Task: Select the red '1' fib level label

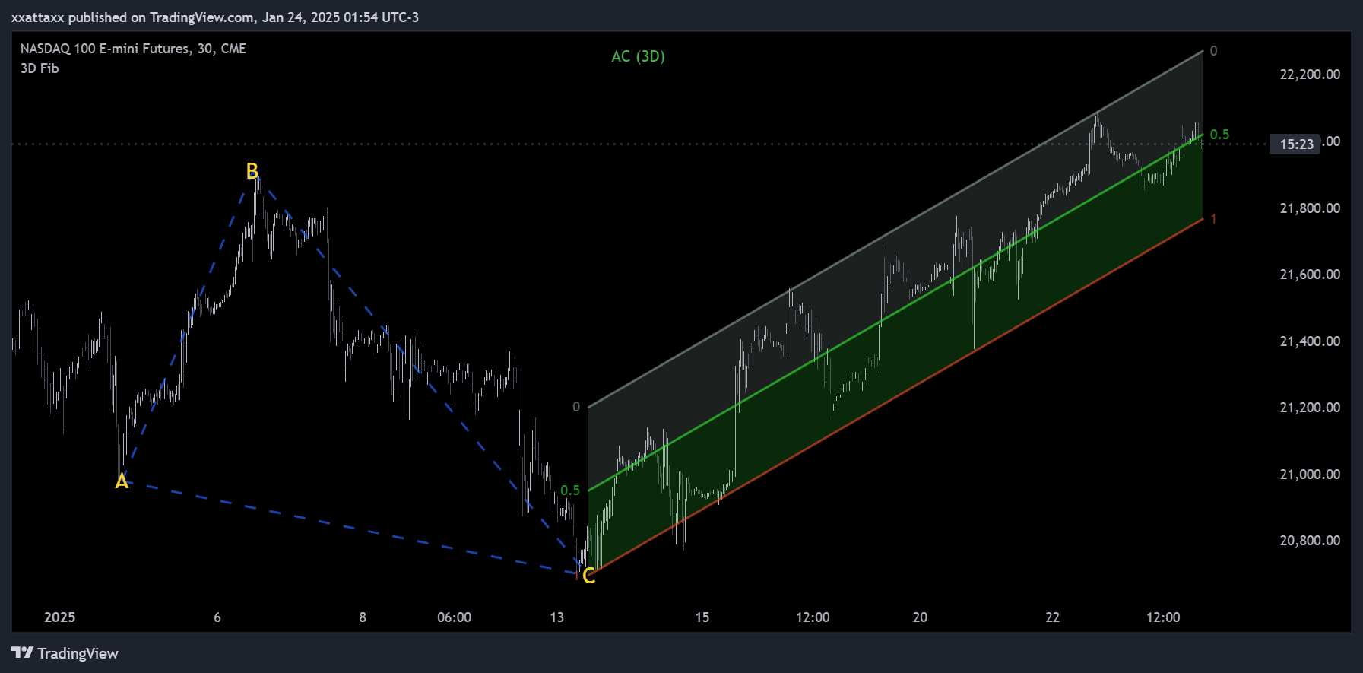Action: tap(1213, 219)
